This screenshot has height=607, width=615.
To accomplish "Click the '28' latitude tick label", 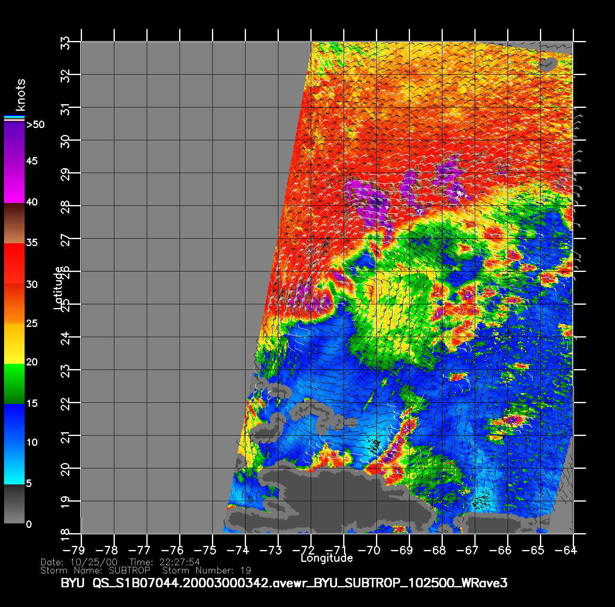I will point(66,206).
